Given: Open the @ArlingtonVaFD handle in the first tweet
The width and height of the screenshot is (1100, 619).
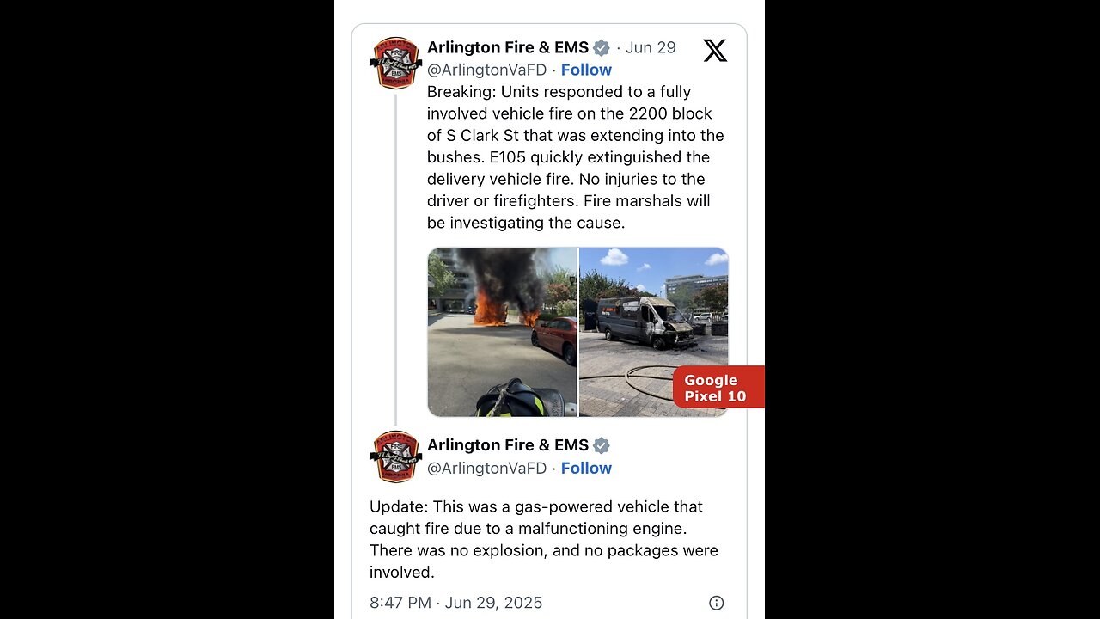Looking at the screenshot, I should [486, 70].
